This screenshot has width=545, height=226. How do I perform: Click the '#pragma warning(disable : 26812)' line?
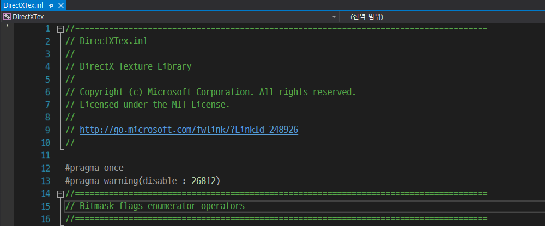click(143, 181)
